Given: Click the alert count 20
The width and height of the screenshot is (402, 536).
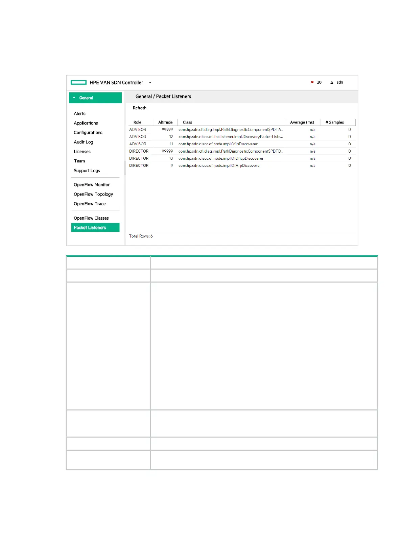Looking at the screenshot, I should (x=319, y=83).
